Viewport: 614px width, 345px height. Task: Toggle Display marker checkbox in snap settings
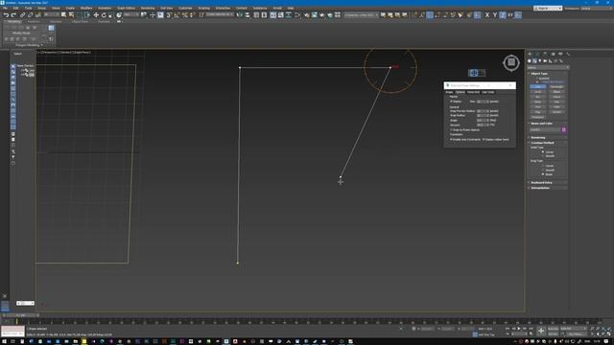point(451,102)
